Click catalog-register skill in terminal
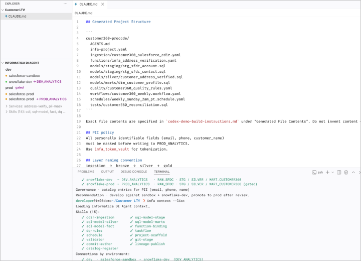 click(x=102, y=248)
